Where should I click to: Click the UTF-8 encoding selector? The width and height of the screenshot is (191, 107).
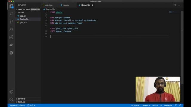coord(155,105)
